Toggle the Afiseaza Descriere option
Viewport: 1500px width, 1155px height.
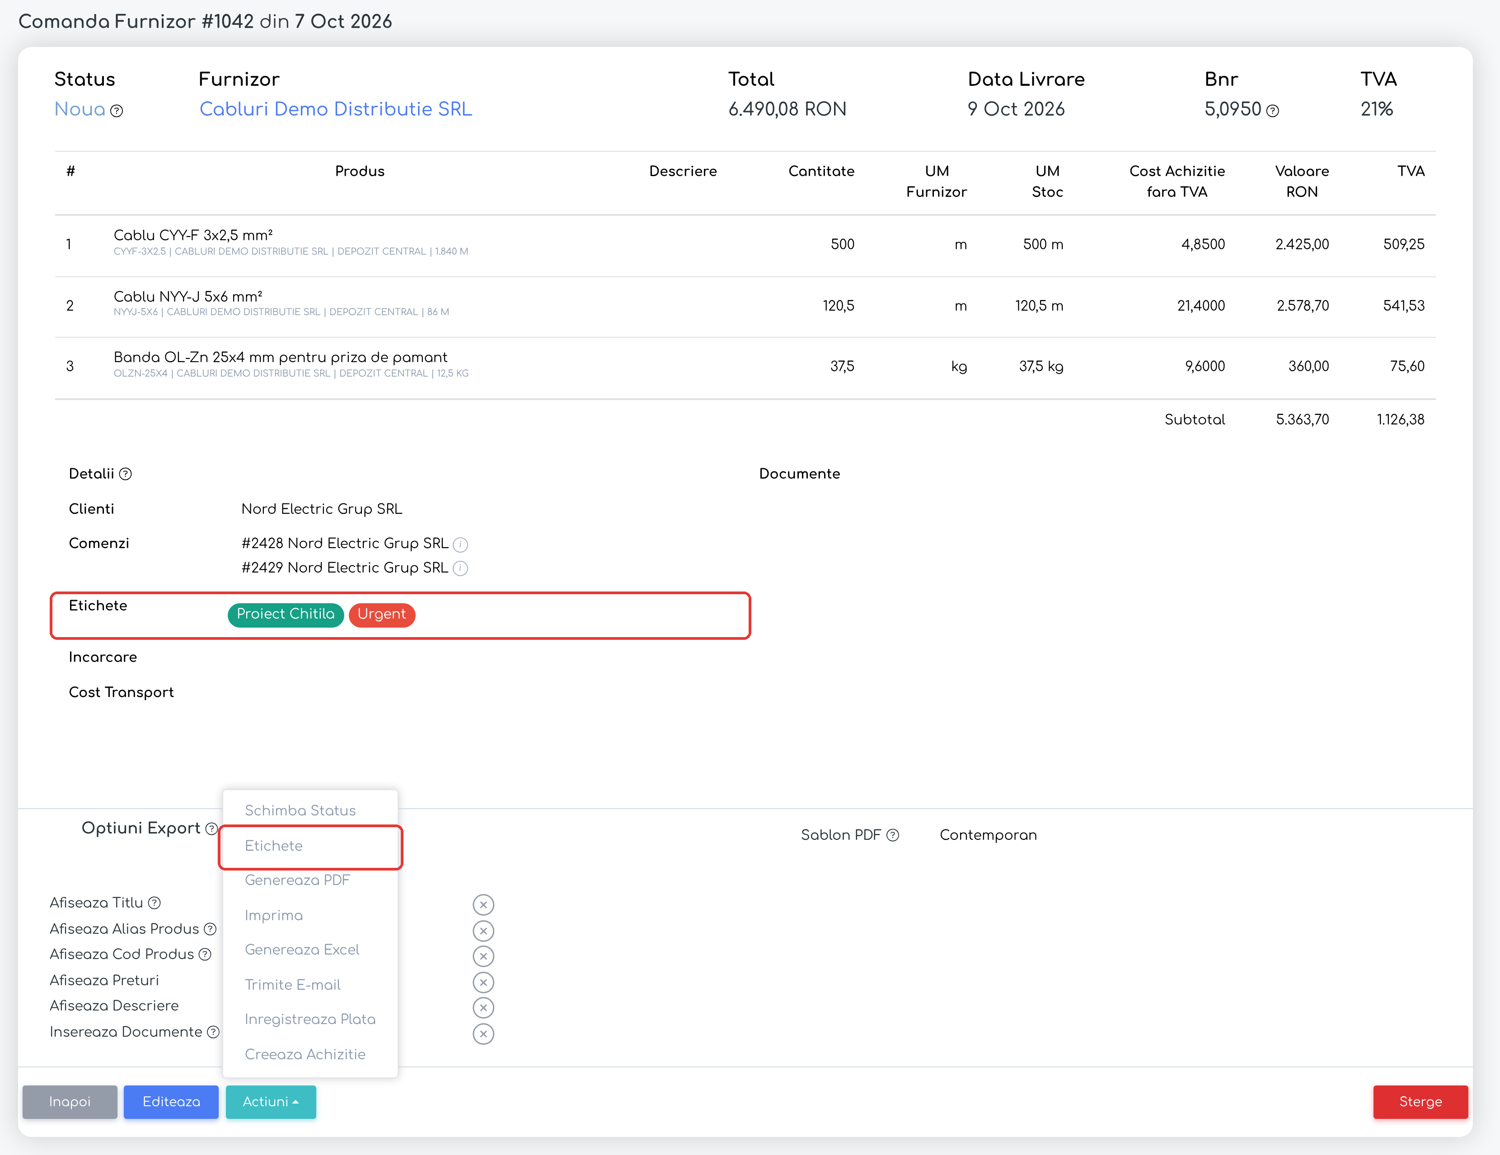click(x=483, y=1008)
